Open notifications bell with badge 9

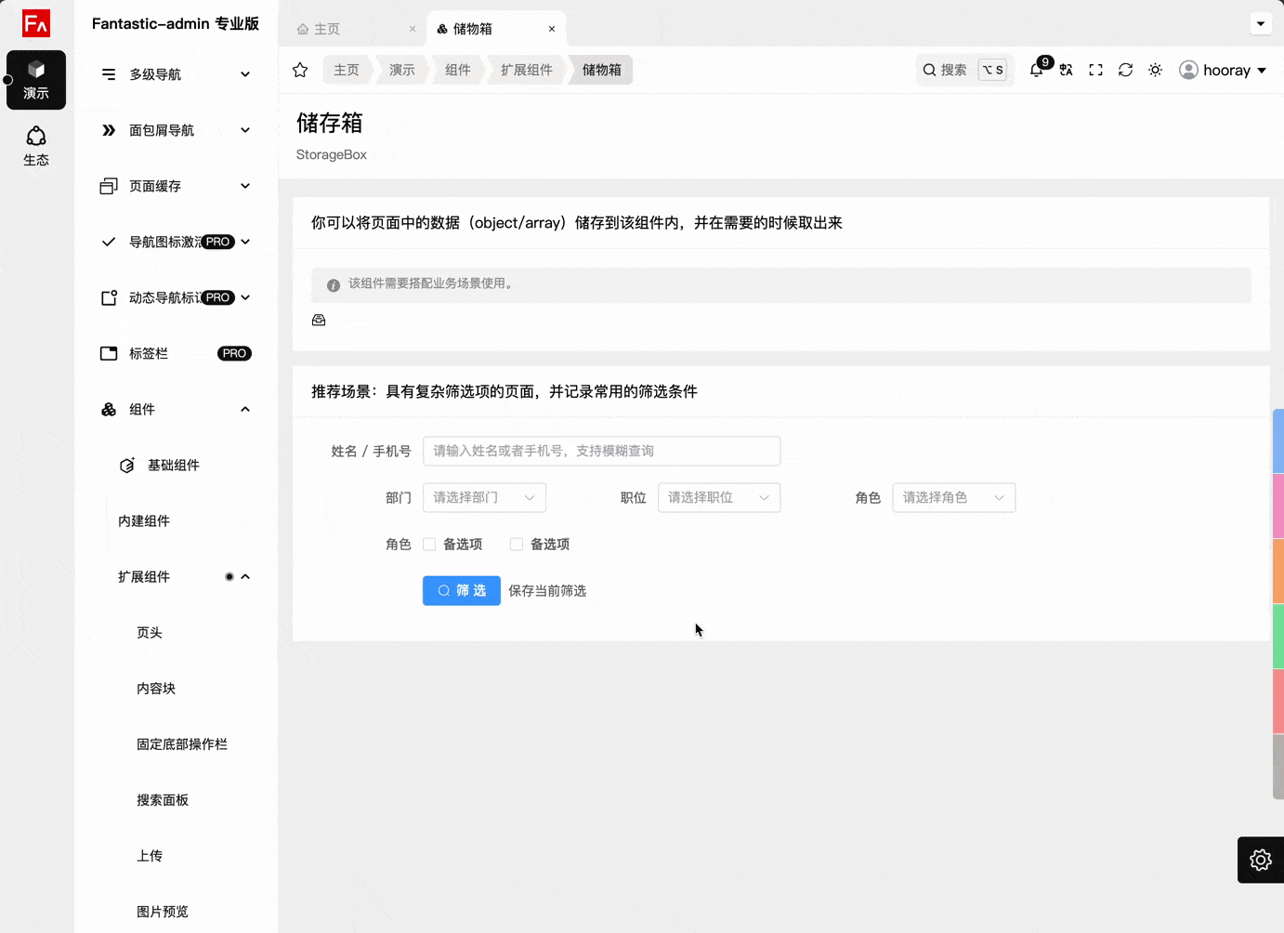click(x=1039, y=68)
